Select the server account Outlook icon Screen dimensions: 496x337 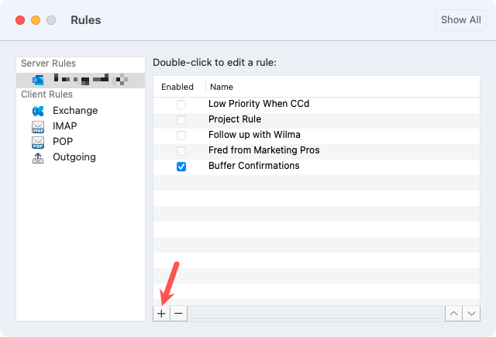(38, 80)
